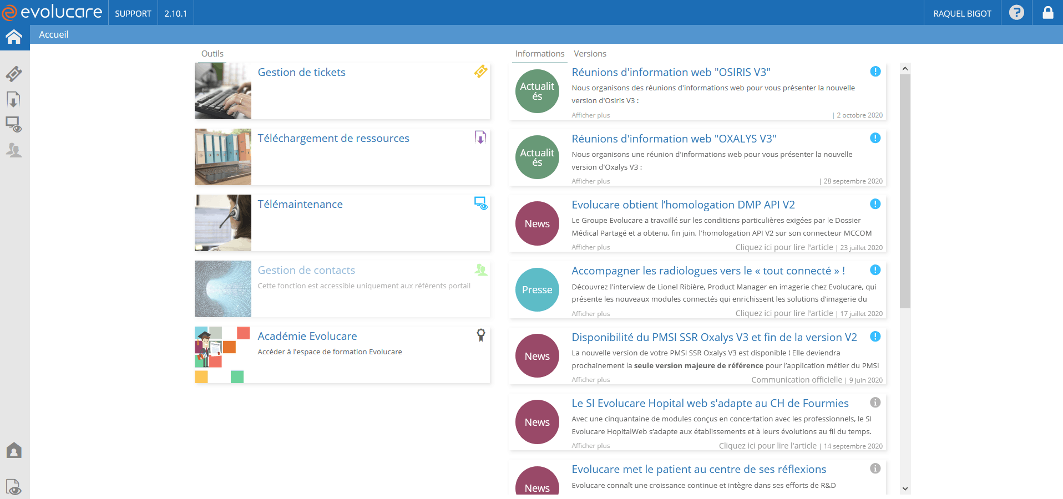Click download icon on Téléchargement de ressources card
1063x499 pixels.
pos(480,137)
